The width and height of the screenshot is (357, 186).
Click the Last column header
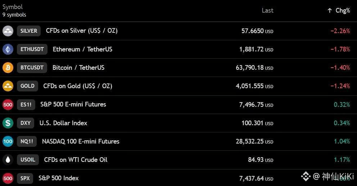coord(267,10)
